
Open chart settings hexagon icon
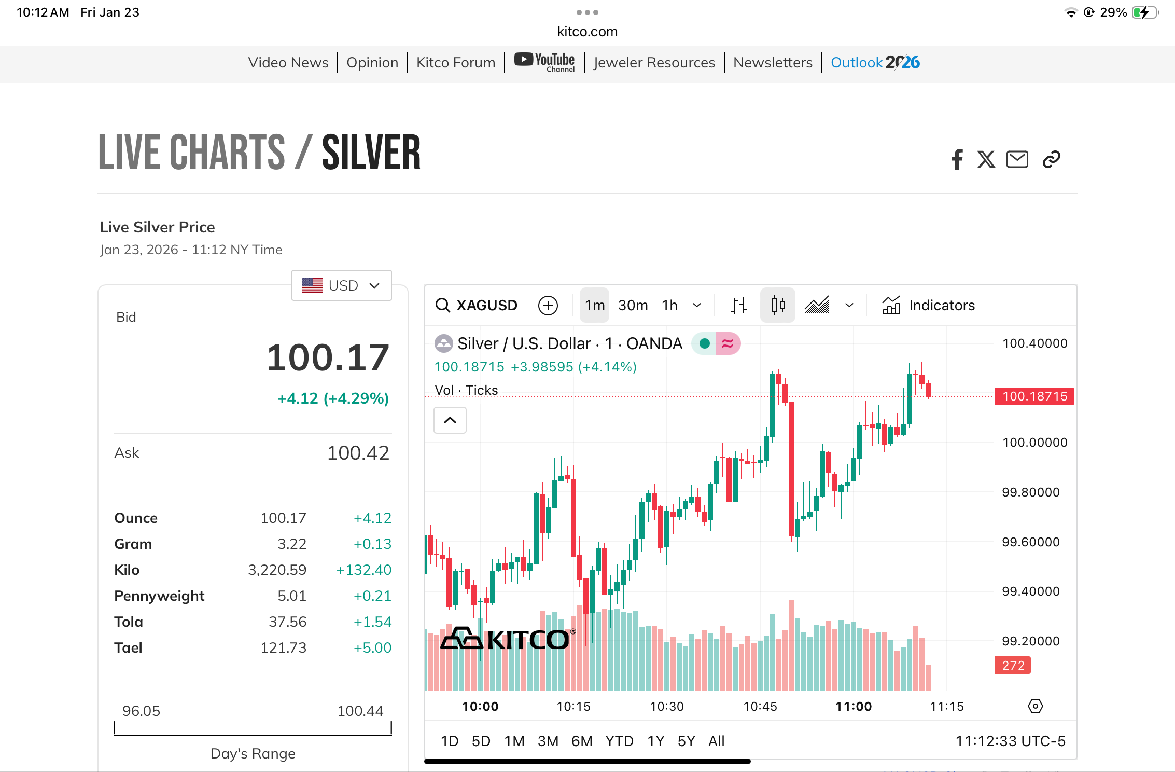[1036, 706]
